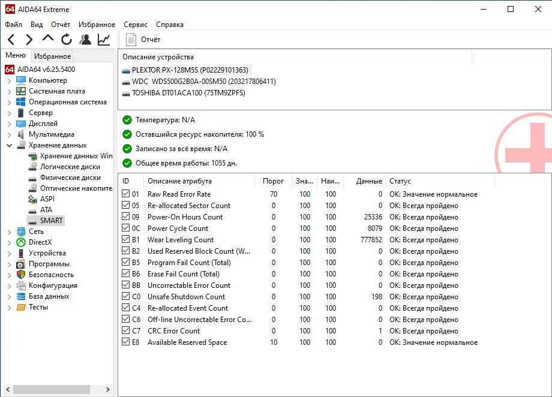The height and width of the screenshot is (397, 552).
Task: Click the Компьютер monitor icon in tree
Action: tap(21, 80)
